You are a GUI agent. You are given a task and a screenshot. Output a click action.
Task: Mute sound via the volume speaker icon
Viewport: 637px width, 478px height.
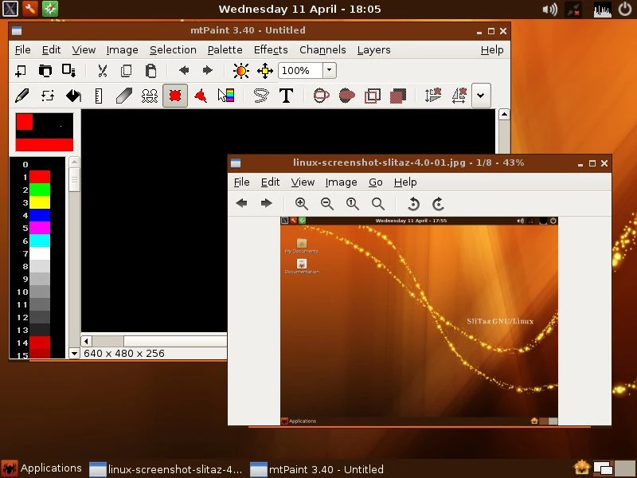click(x=549, y=10)
